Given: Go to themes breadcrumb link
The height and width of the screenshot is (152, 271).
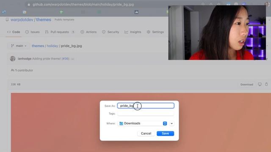Looking at the screenshot, I should (38, 46).
